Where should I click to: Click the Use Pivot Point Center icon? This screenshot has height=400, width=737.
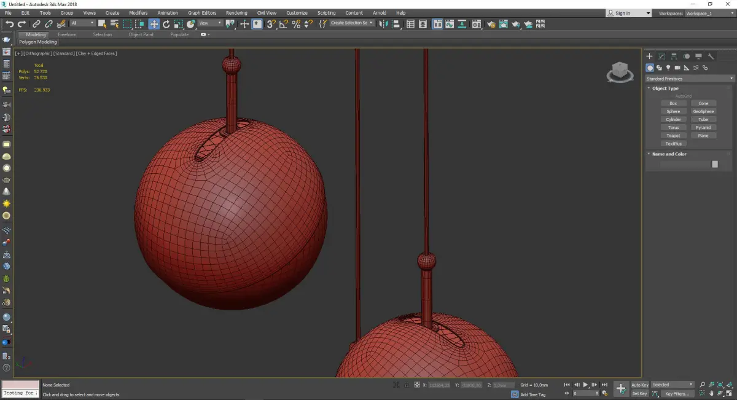point(231,24)
